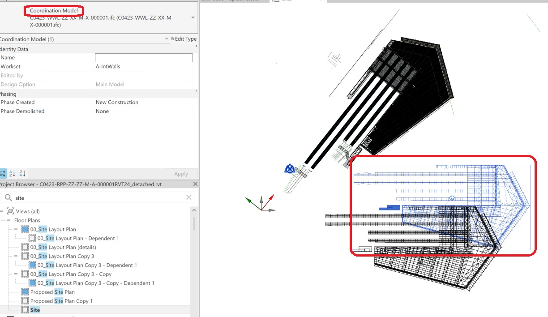This screenshot has height=317, width=548.
Task: Select the A-IntWalls workset value field
Action: click(x=143, y=66)
